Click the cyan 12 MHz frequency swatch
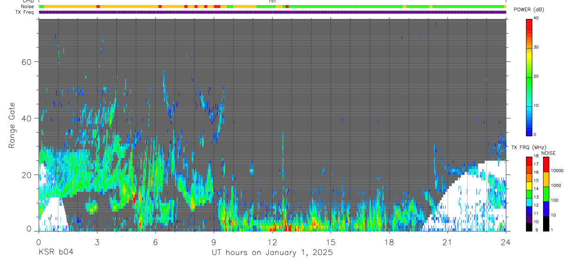Screen dimensions: 569x262 529,203
